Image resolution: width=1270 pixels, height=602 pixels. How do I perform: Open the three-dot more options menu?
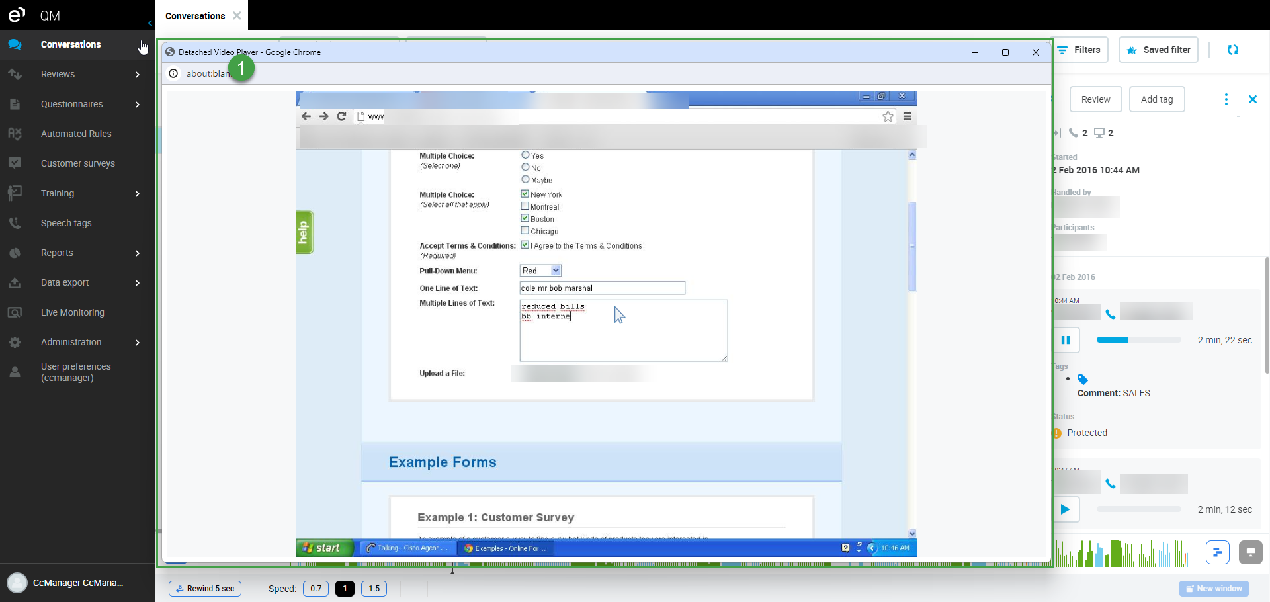[x=1226, y=99]
